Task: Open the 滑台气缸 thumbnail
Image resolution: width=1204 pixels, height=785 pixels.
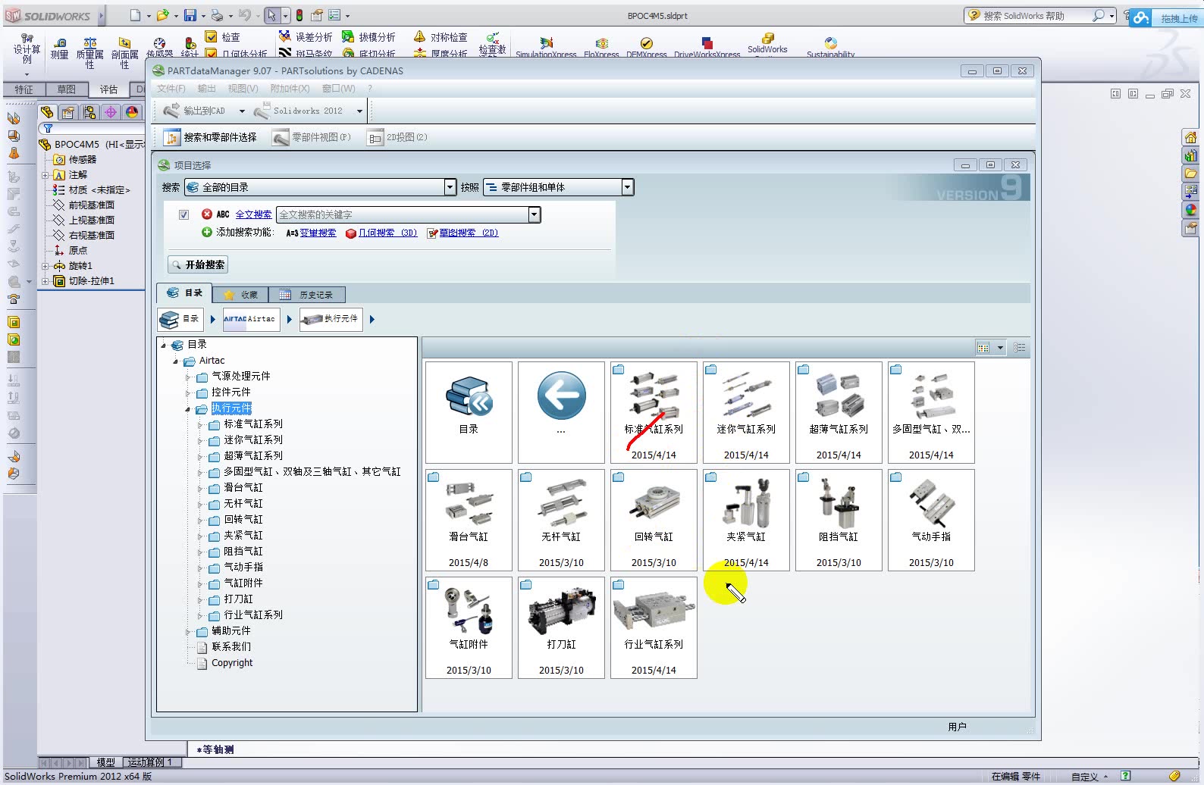Action: (x=469, y=520)
